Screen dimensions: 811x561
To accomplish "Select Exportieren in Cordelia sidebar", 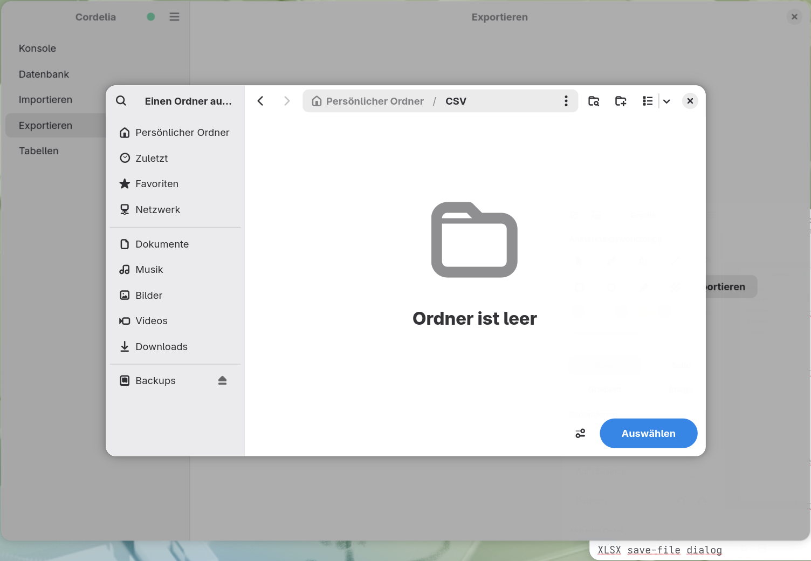I will coord(55,126).
